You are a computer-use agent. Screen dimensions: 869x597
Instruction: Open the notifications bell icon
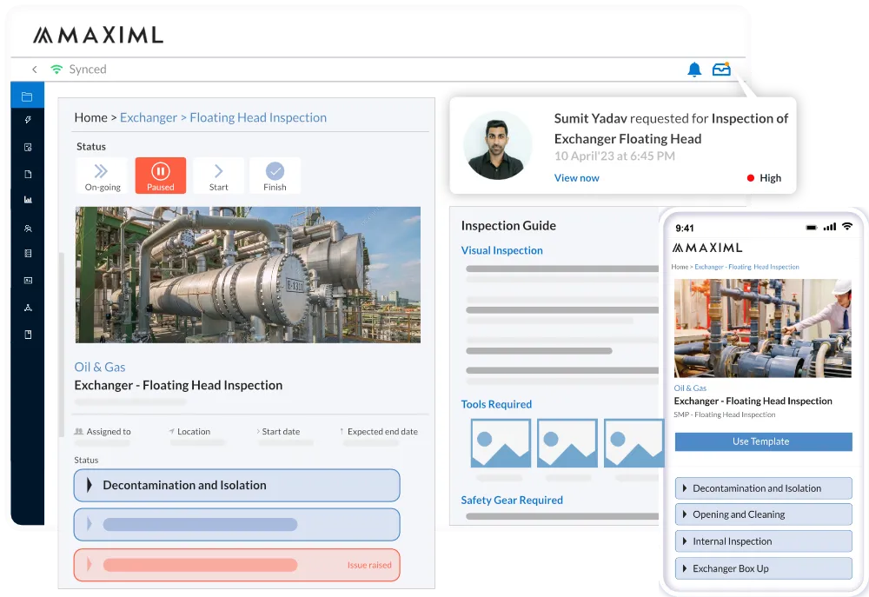(694, 69)
